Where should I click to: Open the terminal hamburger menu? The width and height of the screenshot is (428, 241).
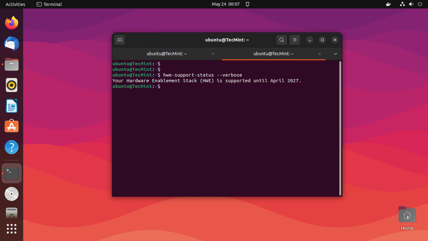295,40
